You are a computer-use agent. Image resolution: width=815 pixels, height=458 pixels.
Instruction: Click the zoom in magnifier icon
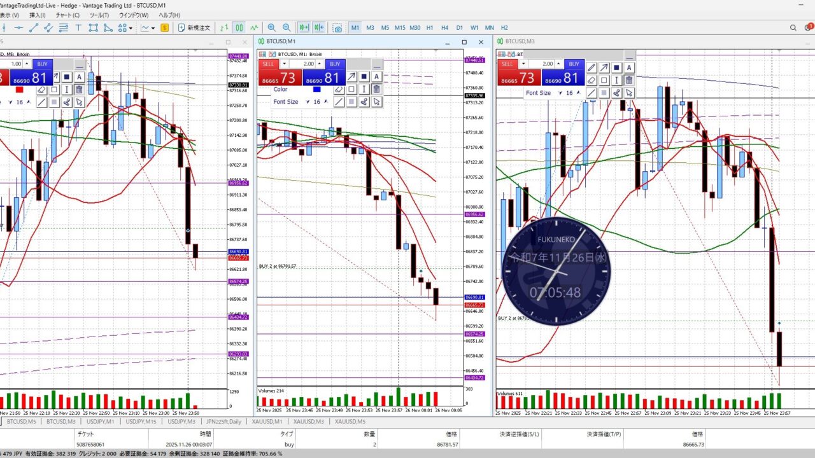272,28
